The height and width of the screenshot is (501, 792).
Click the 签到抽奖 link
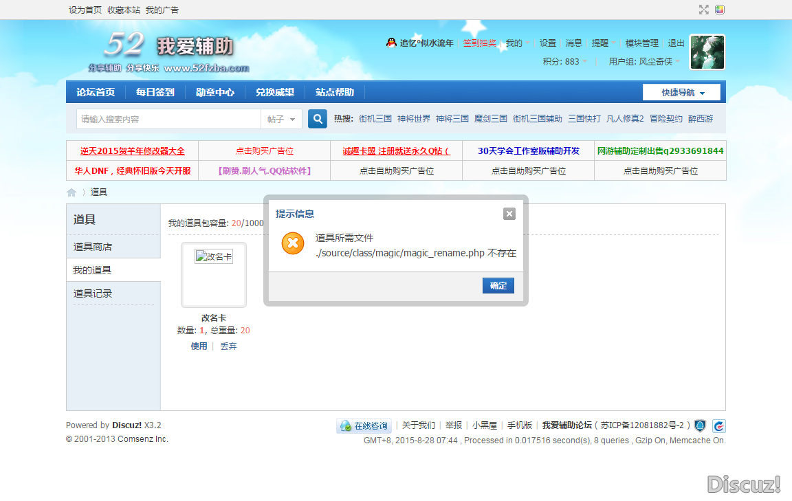coord(479,43)
